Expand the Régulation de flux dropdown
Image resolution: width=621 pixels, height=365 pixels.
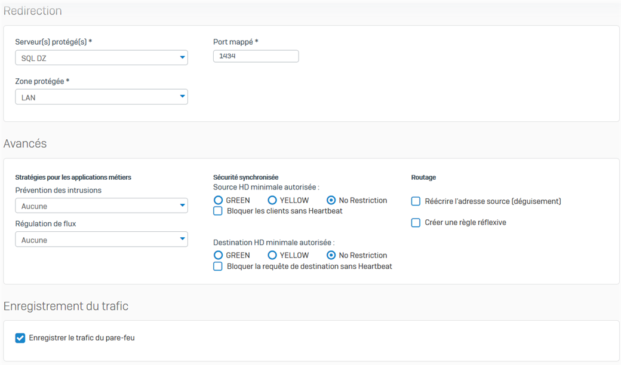pos(101,240)
